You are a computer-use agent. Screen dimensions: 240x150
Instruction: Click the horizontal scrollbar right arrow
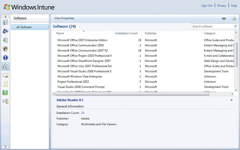point(232,94)
